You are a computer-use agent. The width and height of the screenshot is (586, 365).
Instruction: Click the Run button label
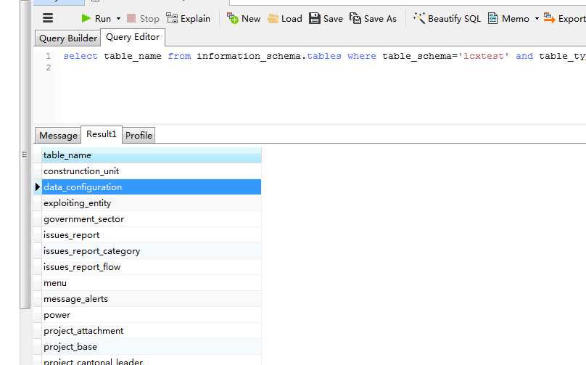[x=103, y=18]
